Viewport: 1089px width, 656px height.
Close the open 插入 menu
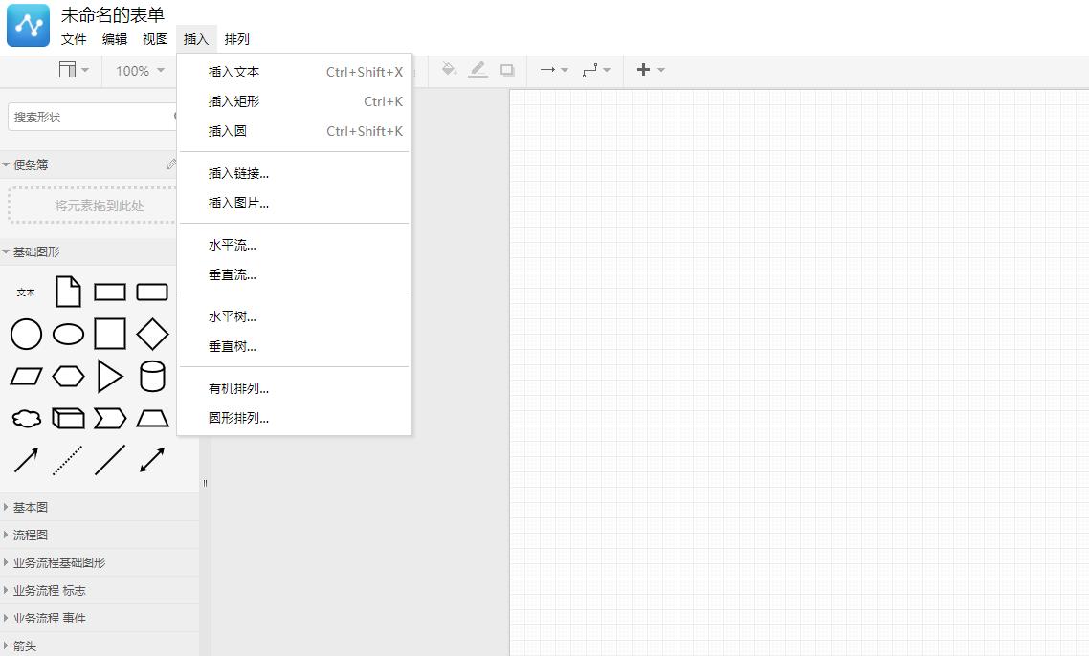click(x=196, y=39)
